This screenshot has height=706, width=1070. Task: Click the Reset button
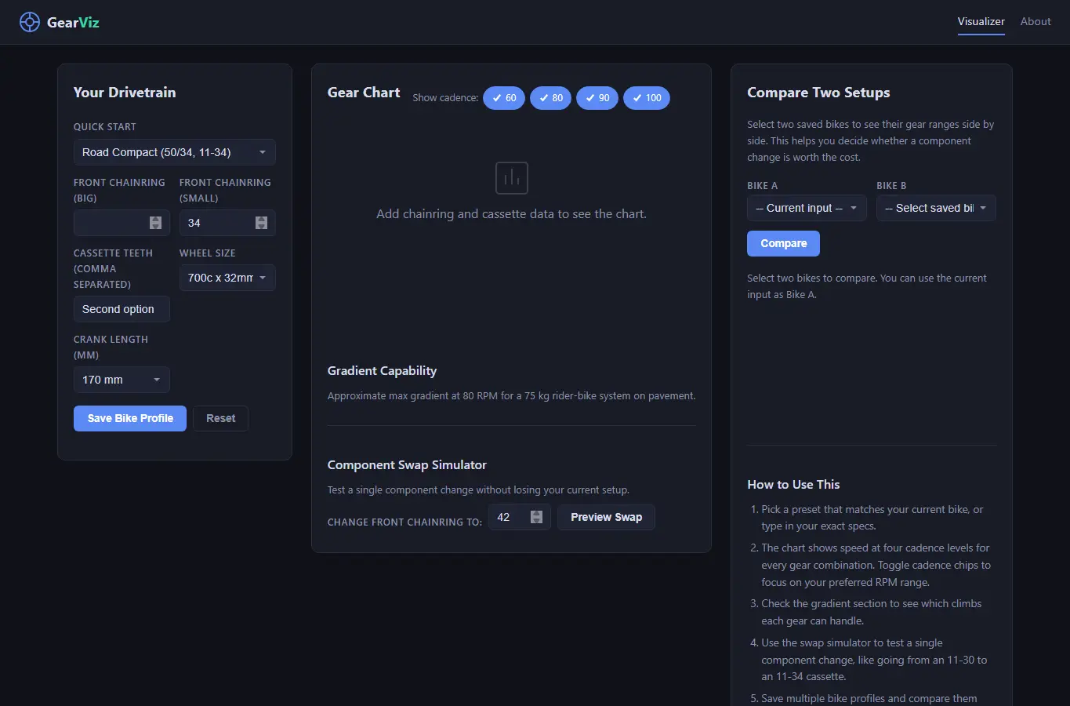pos(220,418)
